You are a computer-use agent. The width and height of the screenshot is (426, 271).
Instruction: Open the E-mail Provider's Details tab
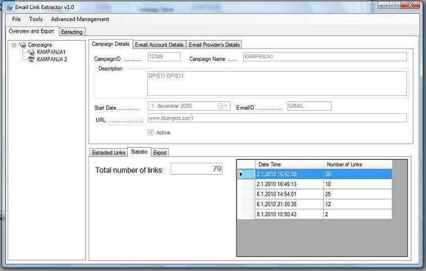pyautogui.click(x=214, y=45)
